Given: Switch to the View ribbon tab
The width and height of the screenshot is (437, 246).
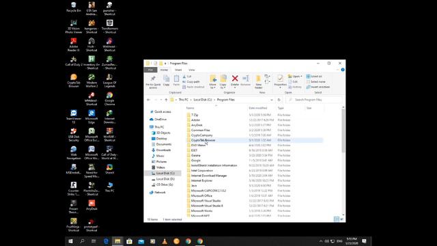Looking at the screenshot, I should click(191, 70).
